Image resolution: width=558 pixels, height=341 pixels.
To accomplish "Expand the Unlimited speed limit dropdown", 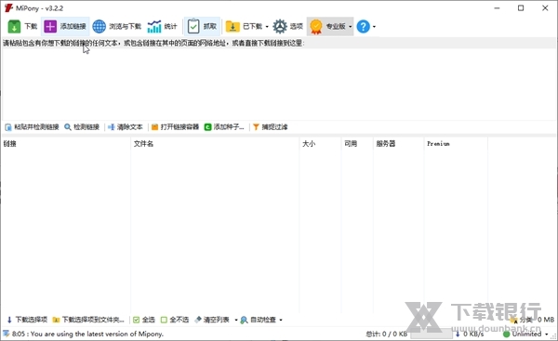I will [x=547, y=334].
